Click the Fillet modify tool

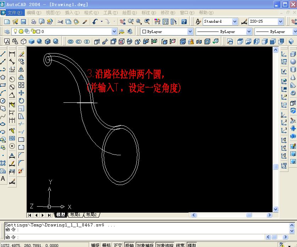(x=21, y=163)
